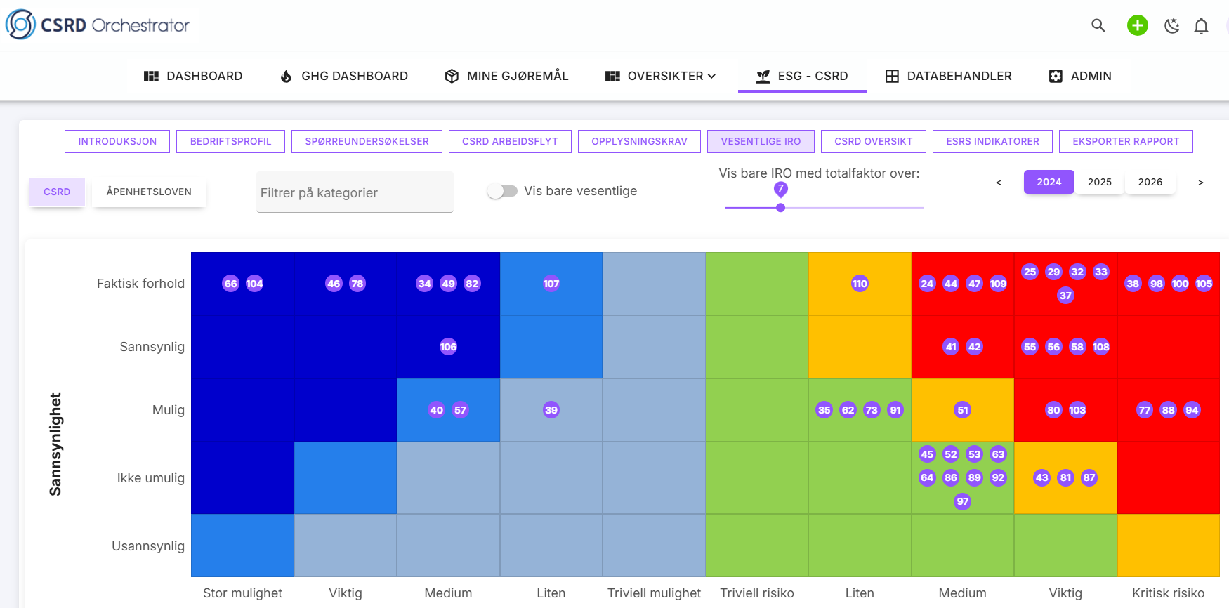The image size is (1229, 608).
Task: Click the Filtrer på kategorier field
Action: pos(355,192)
